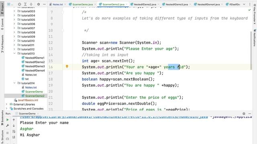Image resolution: width=257 pixels, height=144 pixels.
Task: Close the ScannerDemo2.java tab
Action: pyautogui.click(x=127, y=4)
